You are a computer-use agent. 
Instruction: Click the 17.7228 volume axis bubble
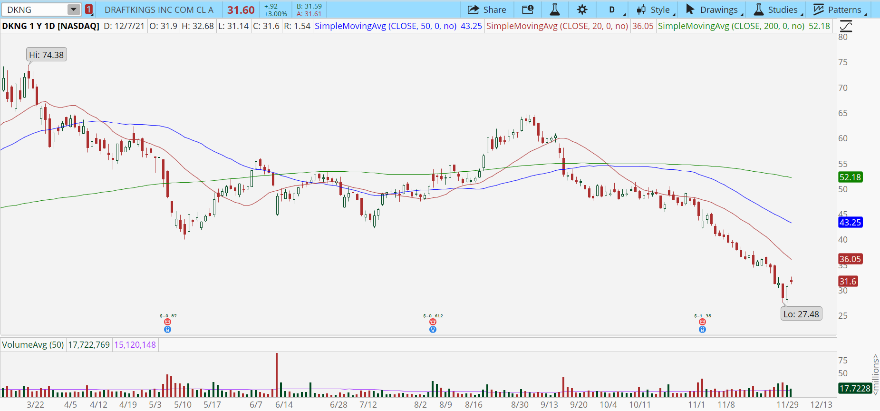tap(855, 389)
